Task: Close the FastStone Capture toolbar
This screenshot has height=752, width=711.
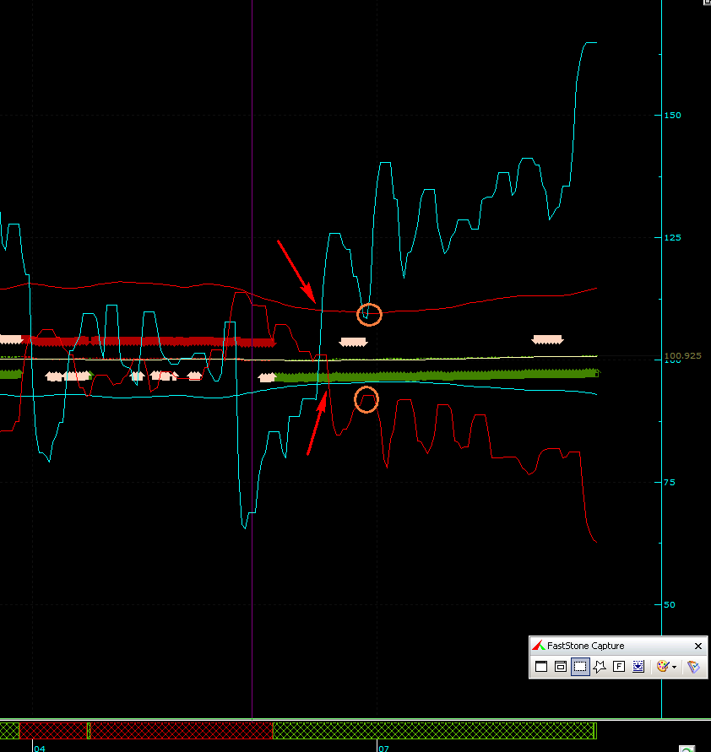Action: (698, 646)
